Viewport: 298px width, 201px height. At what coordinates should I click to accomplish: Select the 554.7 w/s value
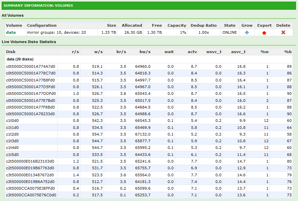pos(97,134)
